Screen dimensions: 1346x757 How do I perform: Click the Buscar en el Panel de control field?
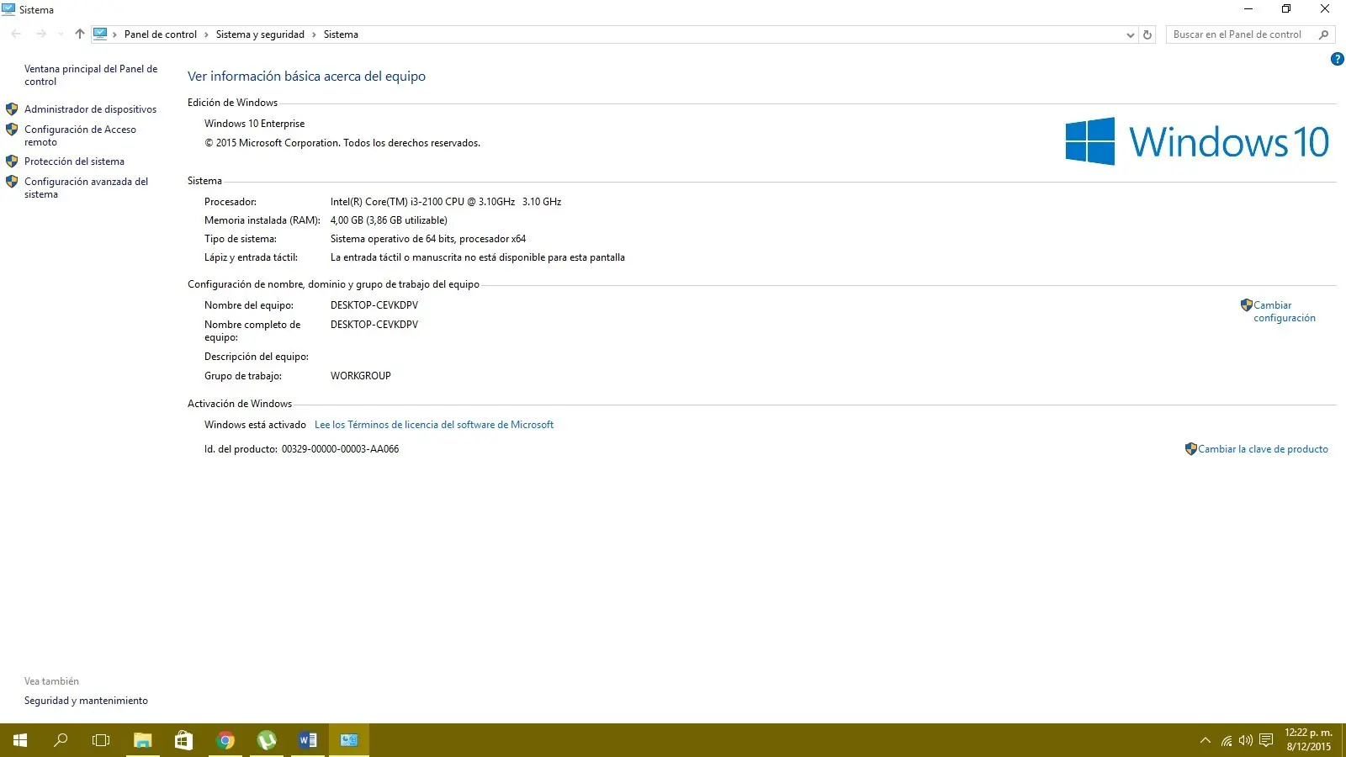[x=1250, y=34]
